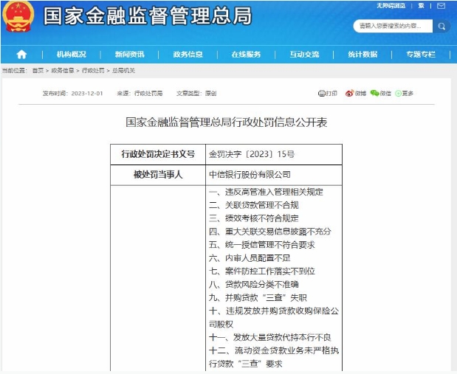The width and height of the screenshot is (457, 374).
Task: Click the printer icon to print page
Action: 321,94
